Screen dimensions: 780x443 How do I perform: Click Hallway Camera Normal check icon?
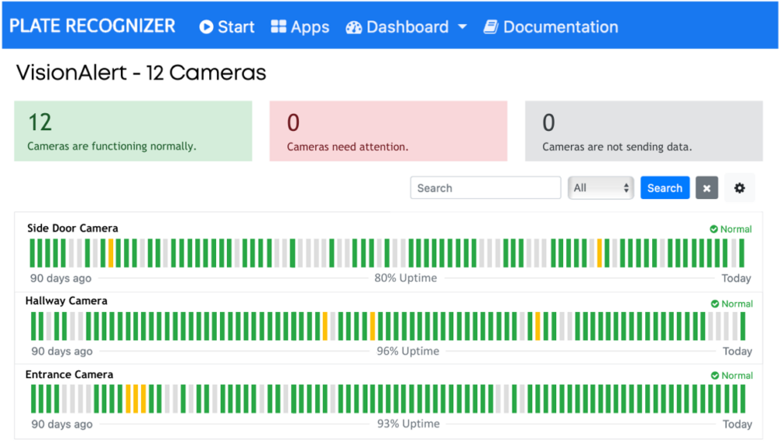pyautogui.click(x=714, y=304)
